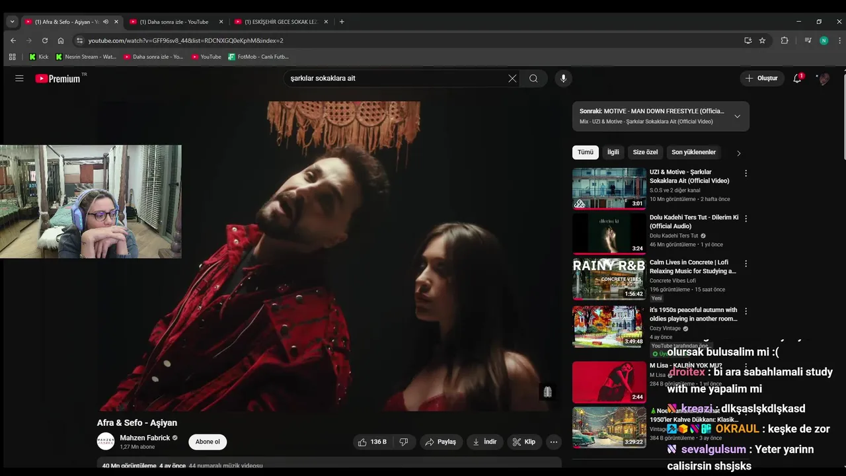The image size is (846, 476).
Task: Open media controls icon in Chrome toolbar
Action: (808, 40)
